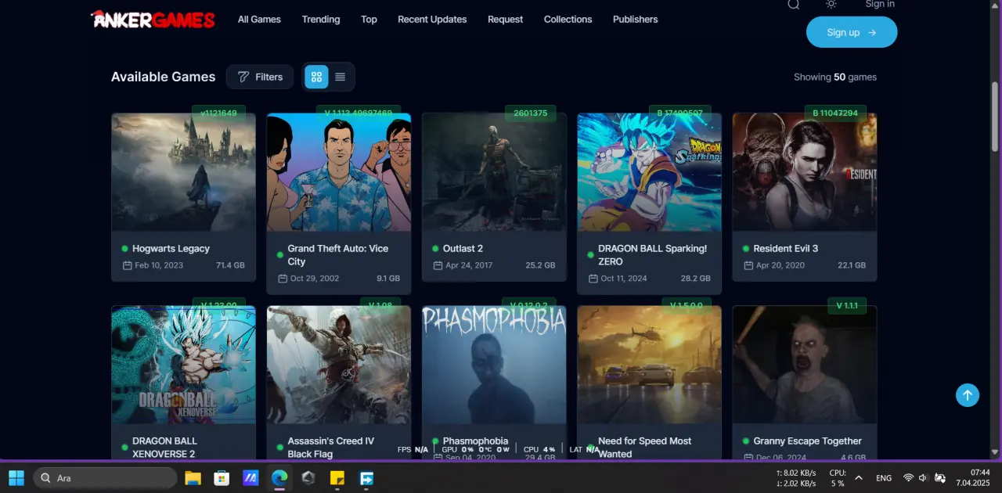Click the 2601375 version badge
This screenshot has width=1002, height=493.
(x=530, y=113)
